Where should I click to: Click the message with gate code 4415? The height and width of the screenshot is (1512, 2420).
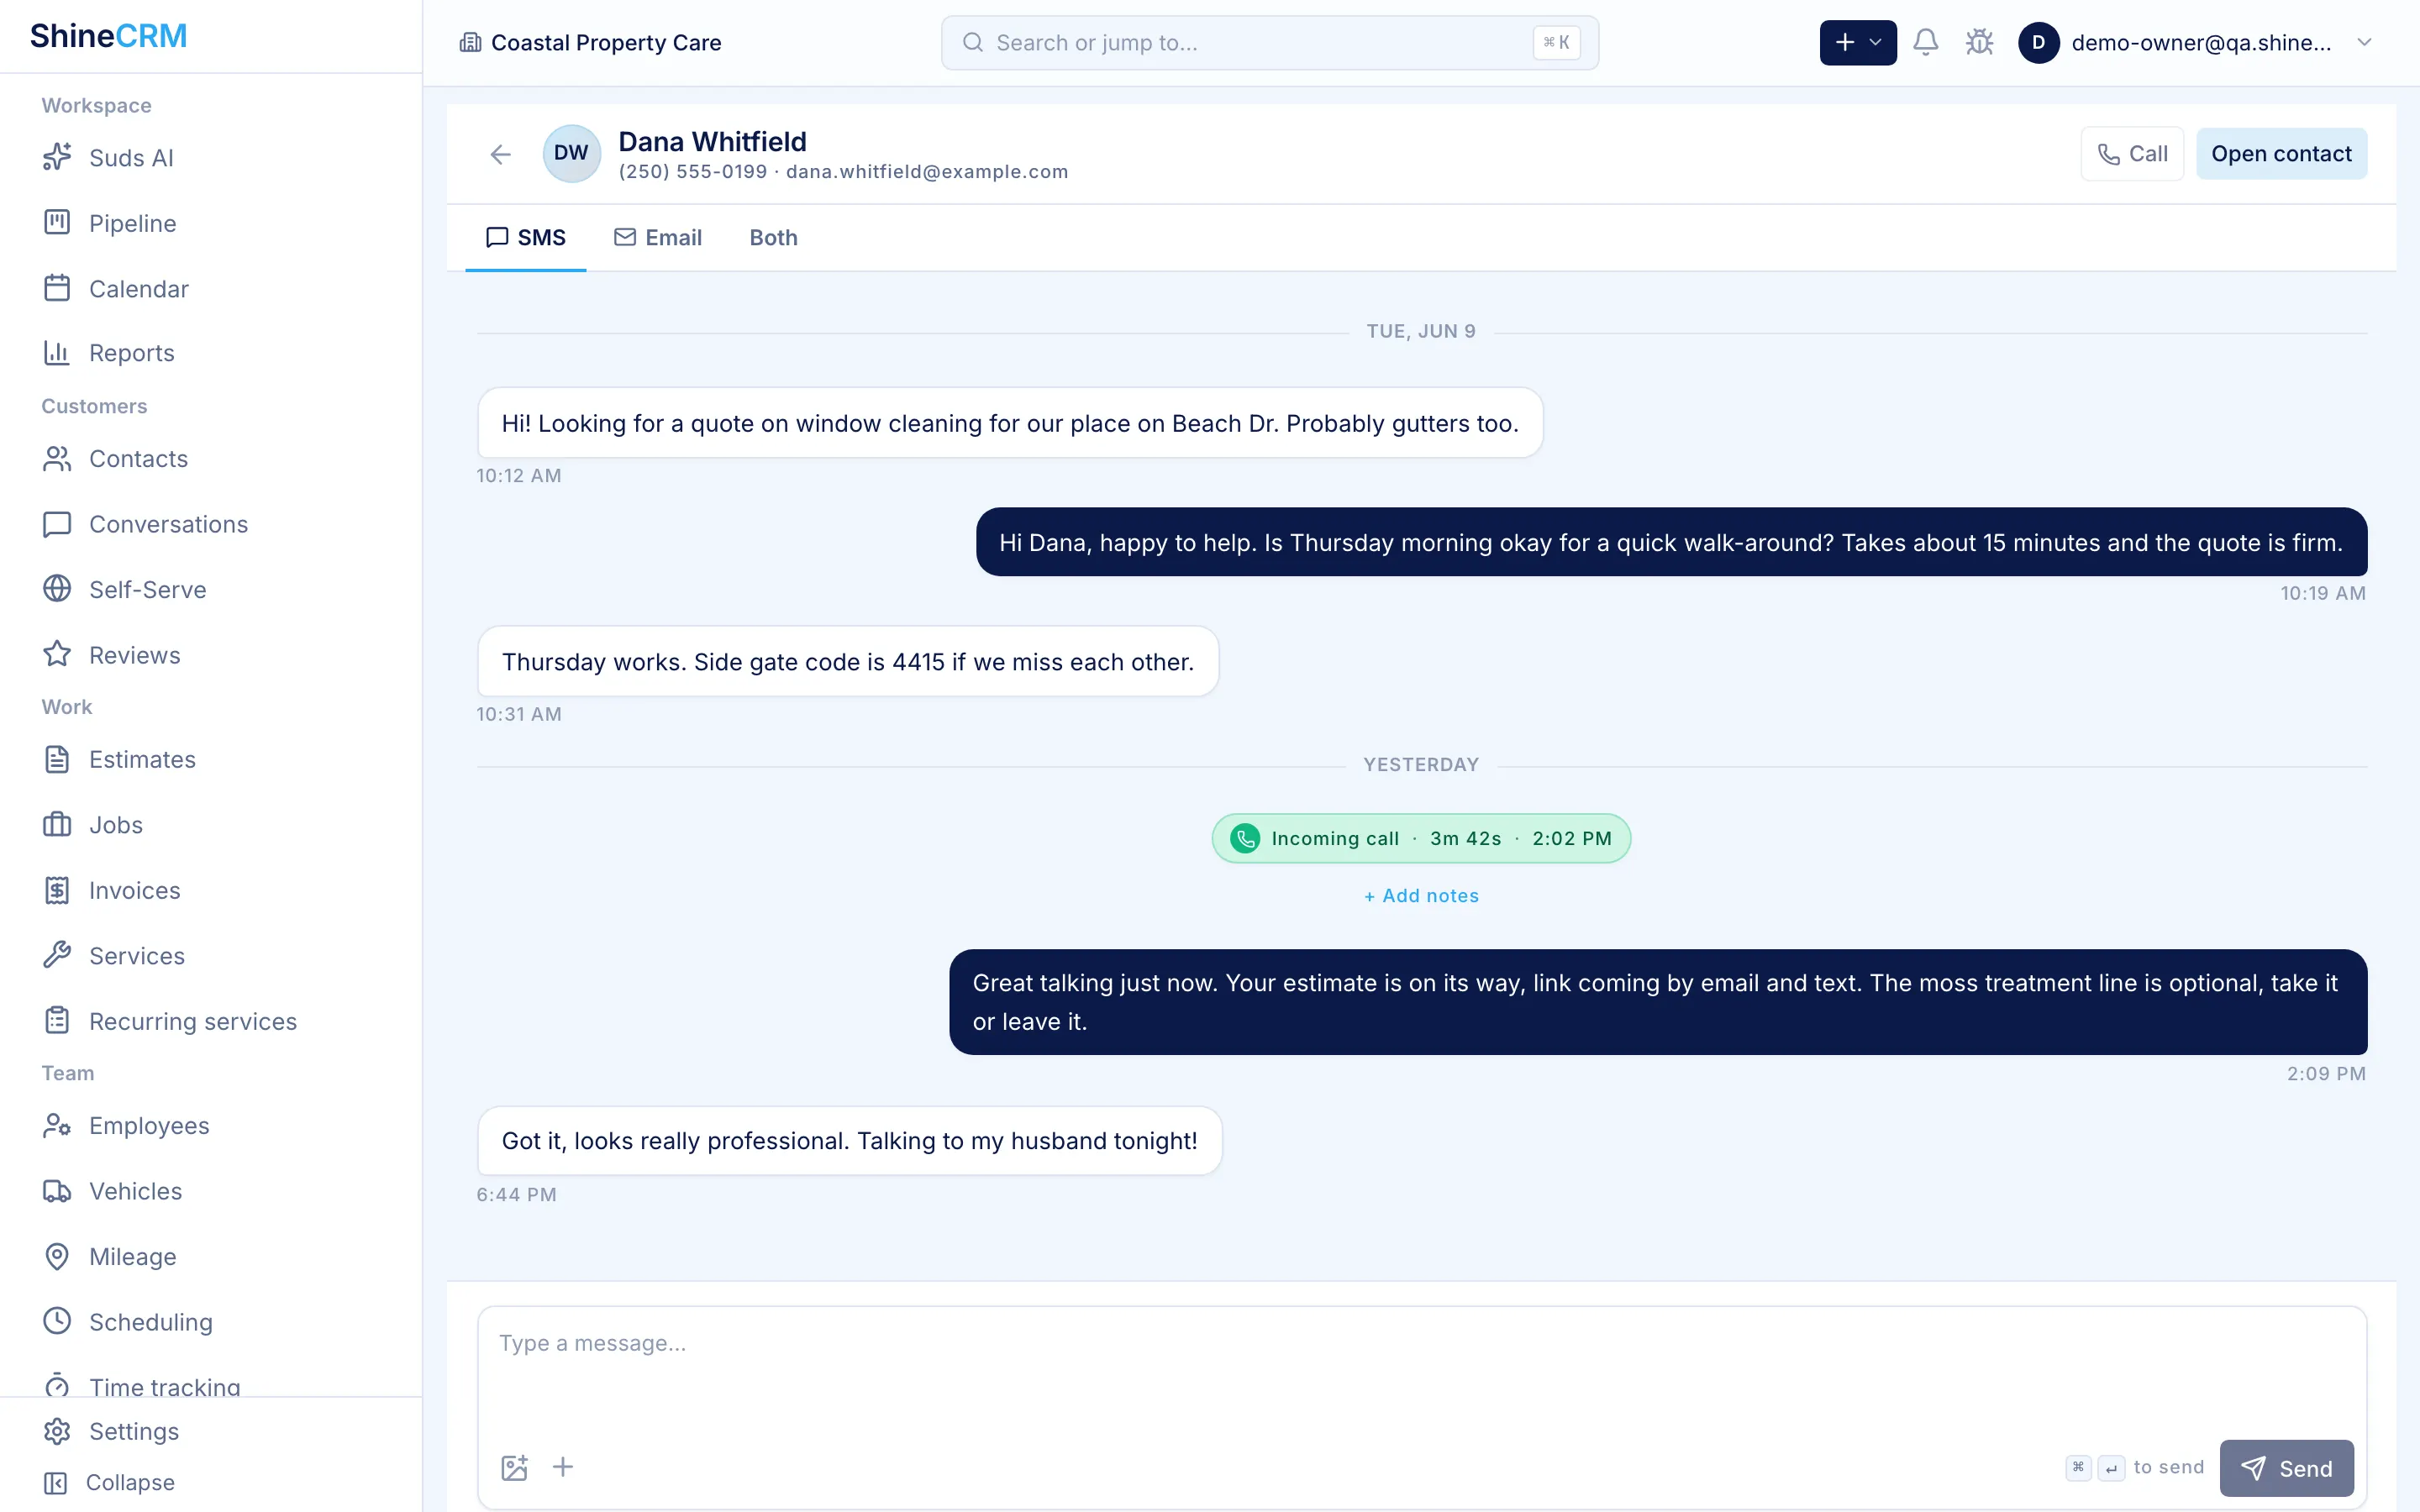[x=848, y=662]
